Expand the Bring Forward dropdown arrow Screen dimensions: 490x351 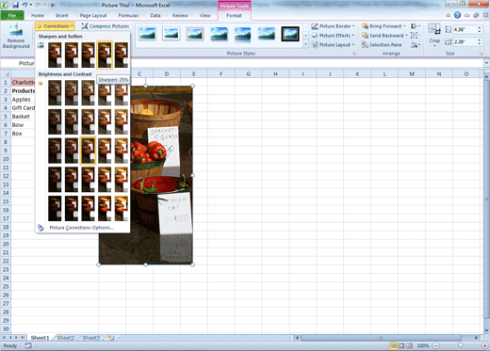pos(404,26)
